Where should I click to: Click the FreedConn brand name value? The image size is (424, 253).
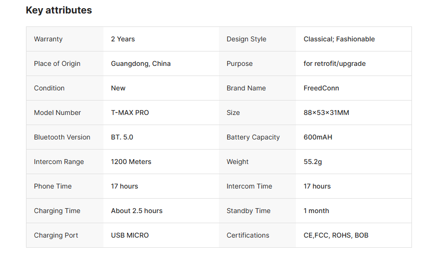(321, 88)
